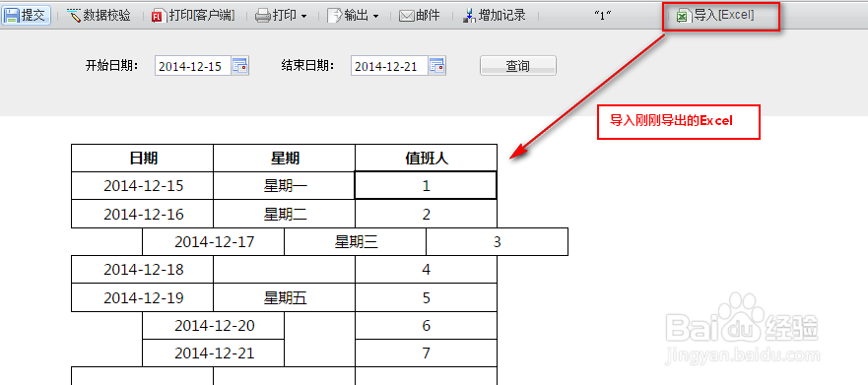The height and width of the screenshot is (385, 868).
Task: Select the 值班人 cell containing 6
Action: click(x=426, y=325)
